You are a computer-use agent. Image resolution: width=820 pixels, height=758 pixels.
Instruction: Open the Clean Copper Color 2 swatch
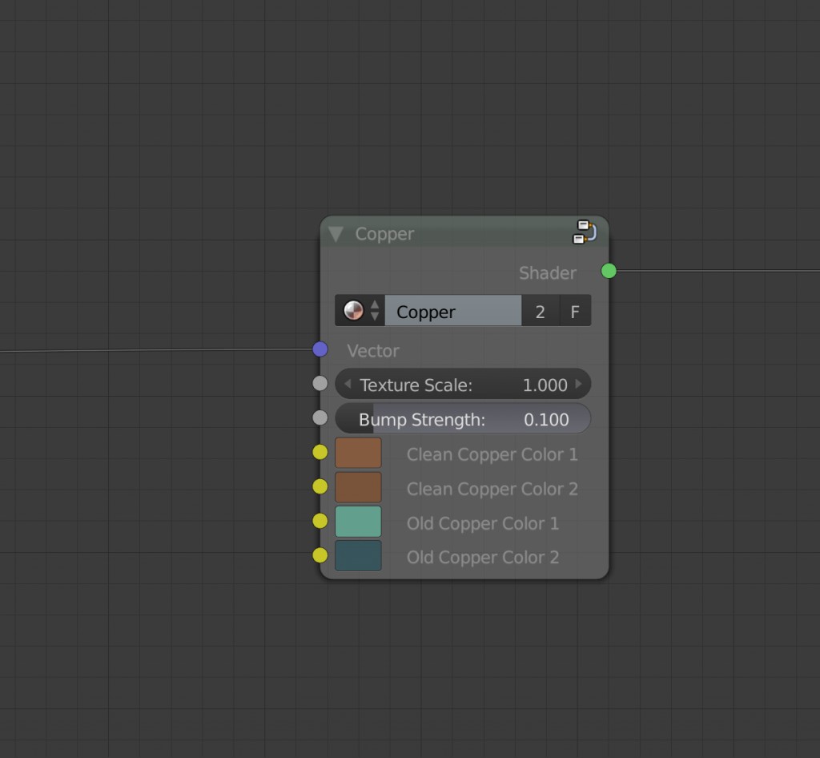pyautogui.click(x=358, y=486)
